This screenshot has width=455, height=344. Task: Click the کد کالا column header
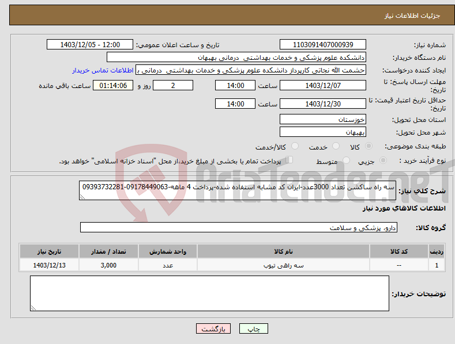[x=399, y=251]
